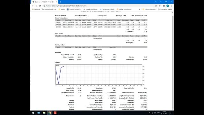Open the Другие закладки folder

(x=149, y=9)
